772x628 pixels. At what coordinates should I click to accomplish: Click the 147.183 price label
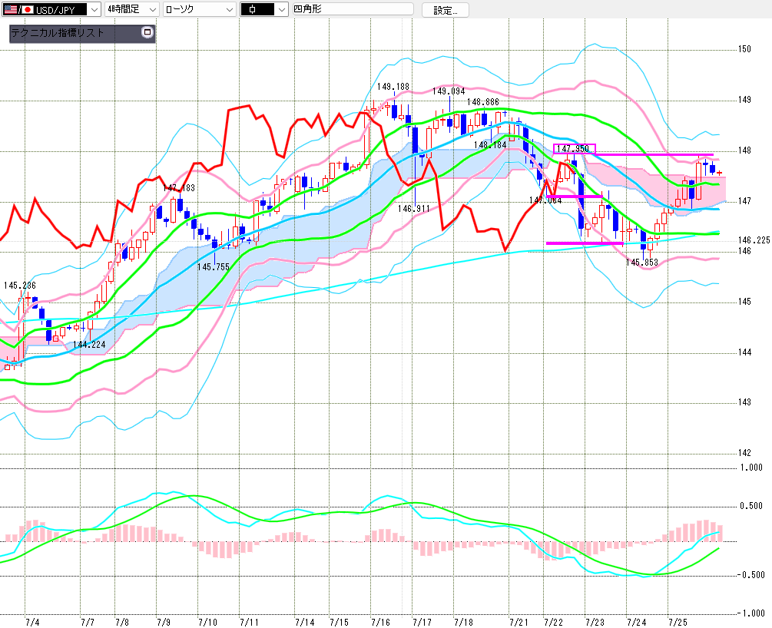[179, 188]
